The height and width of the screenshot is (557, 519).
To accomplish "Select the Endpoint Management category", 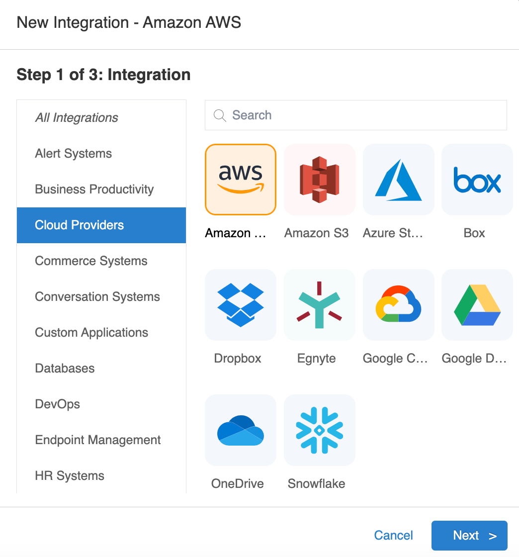I will pos(98,440).
